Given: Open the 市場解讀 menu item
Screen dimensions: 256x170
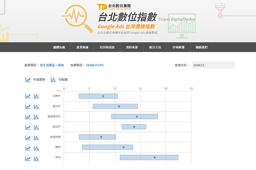Looking at the screenshot, I should (178, 47).
